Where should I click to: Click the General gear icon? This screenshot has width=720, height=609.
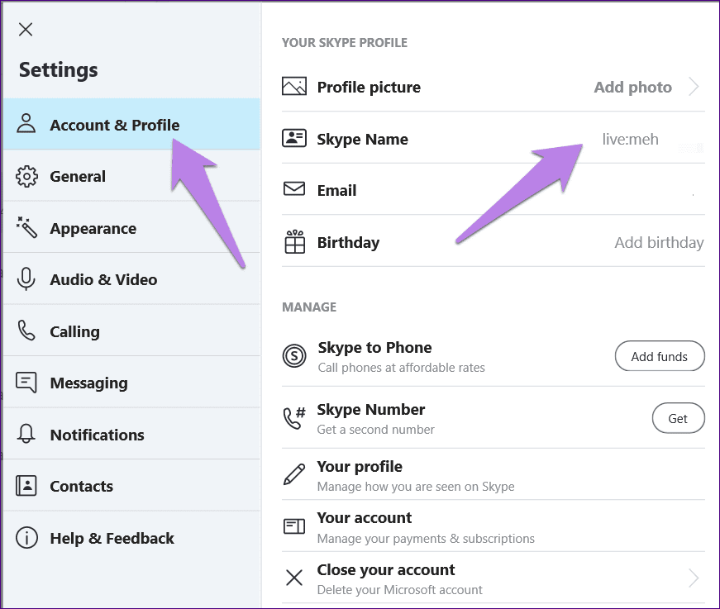(26, 177)
